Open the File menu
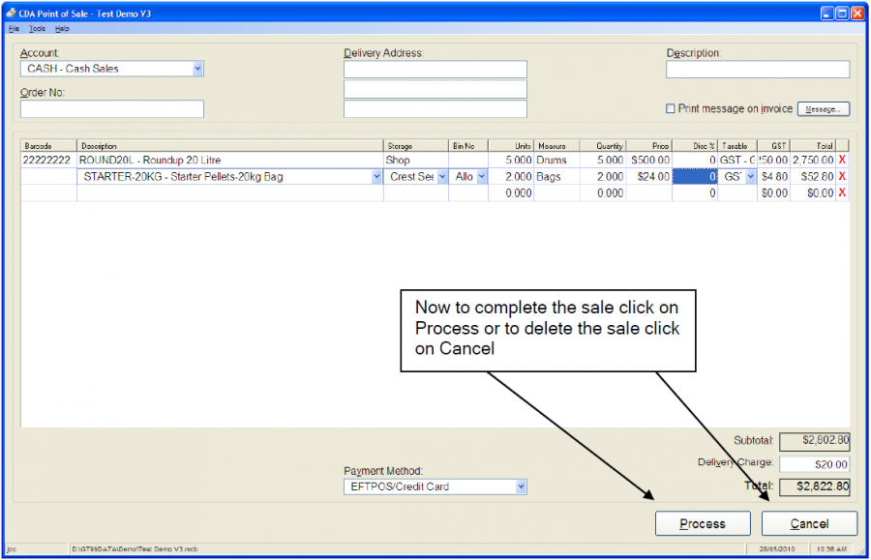This screenshot has width=871, height=560. (14, 28)
